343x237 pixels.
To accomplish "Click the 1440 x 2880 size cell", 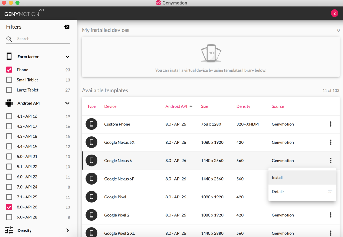I will tap(212, 233).
